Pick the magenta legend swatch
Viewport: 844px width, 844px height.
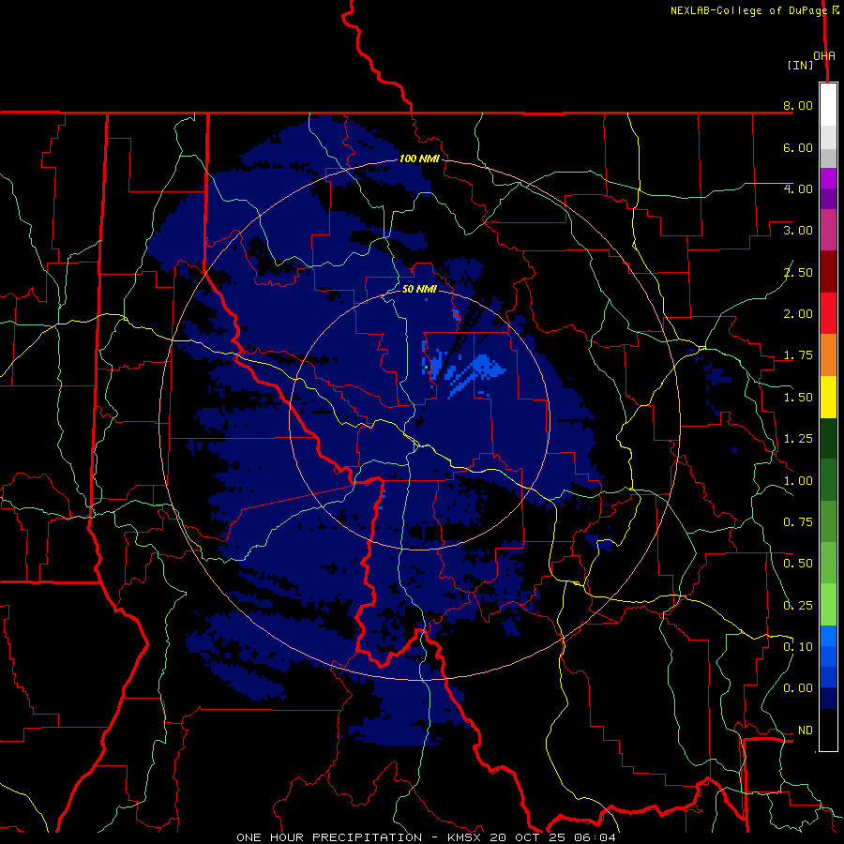point(828,178)
